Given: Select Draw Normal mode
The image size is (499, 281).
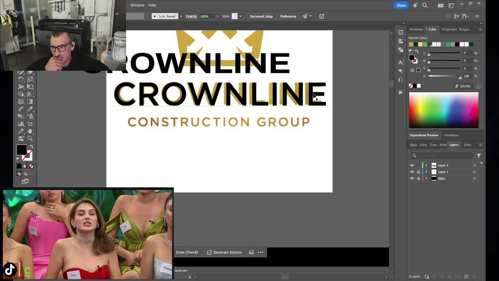Looking at the screenshot, I should [x=19, y=174].
